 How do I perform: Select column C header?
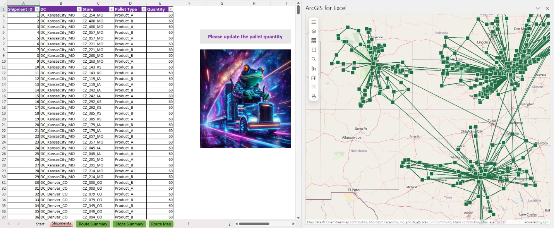pos(98,3)
